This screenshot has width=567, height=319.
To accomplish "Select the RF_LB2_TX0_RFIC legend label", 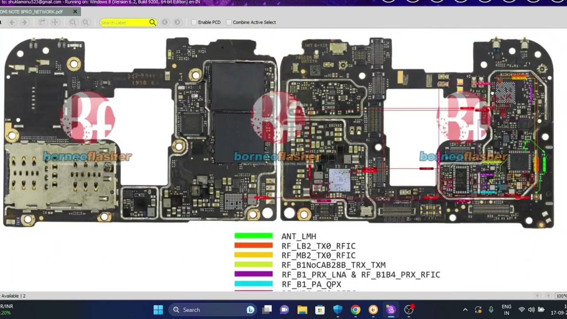I will click(318, 246).
